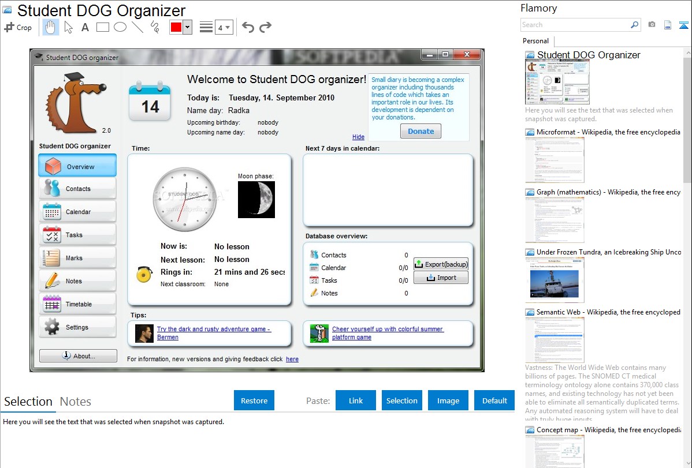The height and width of the screenshot is (468, 692).
Task: Pick the rectangle shape tool
Action: click(102, 27)
